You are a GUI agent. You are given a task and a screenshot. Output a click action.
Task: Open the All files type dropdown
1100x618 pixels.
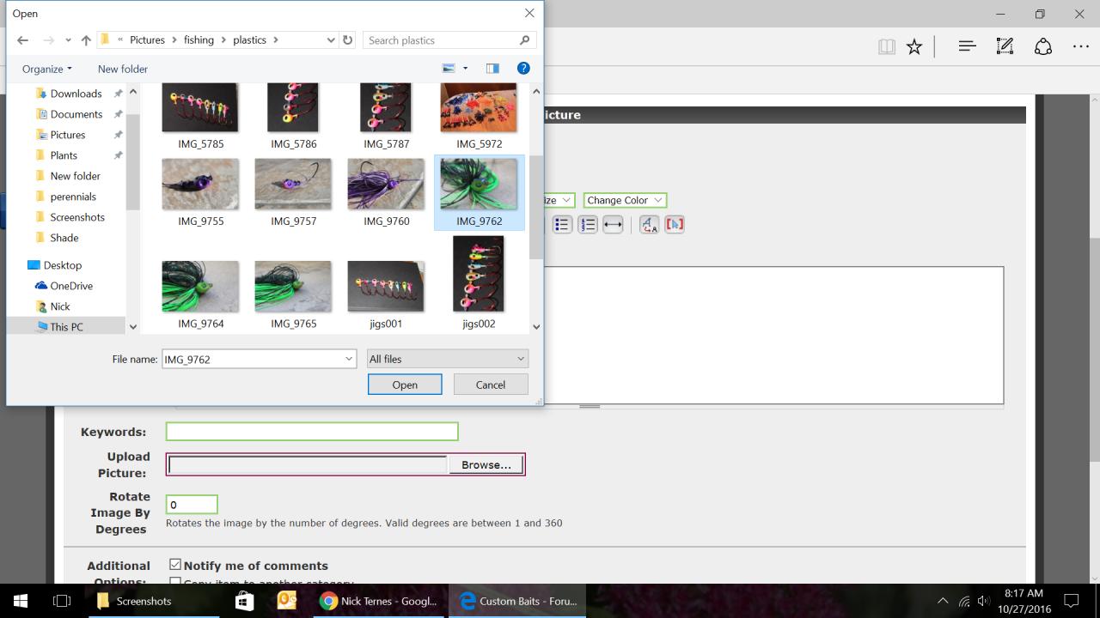[x=447, y=359]
